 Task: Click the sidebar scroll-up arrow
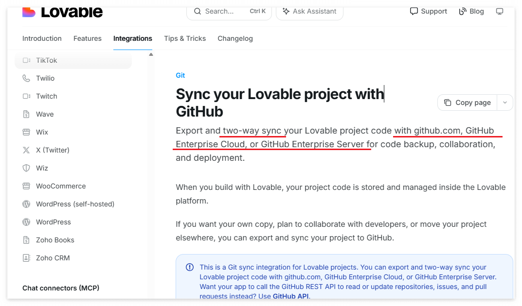coord(151,54)
